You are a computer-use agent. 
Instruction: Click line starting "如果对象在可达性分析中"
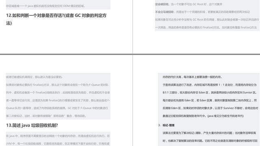click(x=207, y=20)
